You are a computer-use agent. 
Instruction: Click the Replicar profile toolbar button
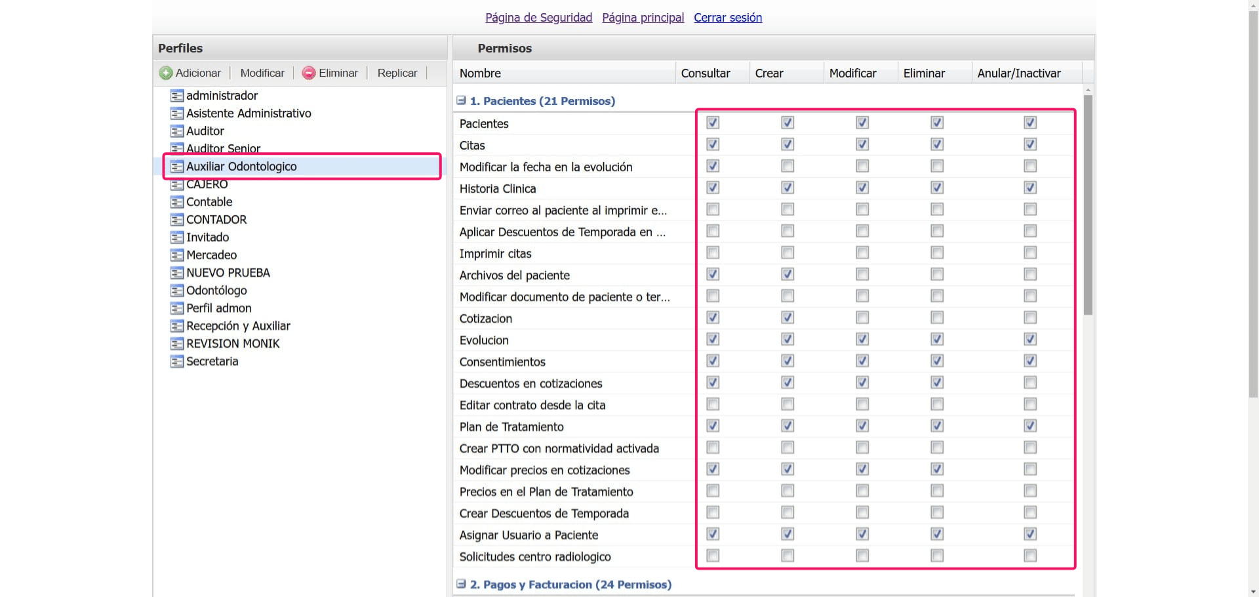coord(397,73)
